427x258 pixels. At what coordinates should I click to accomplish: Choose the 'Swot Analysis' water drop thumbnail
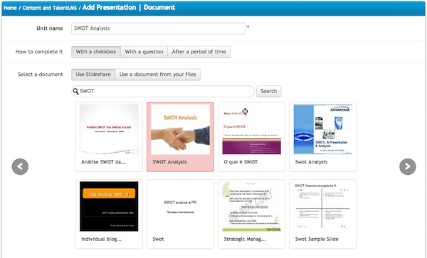click(323, 137)
